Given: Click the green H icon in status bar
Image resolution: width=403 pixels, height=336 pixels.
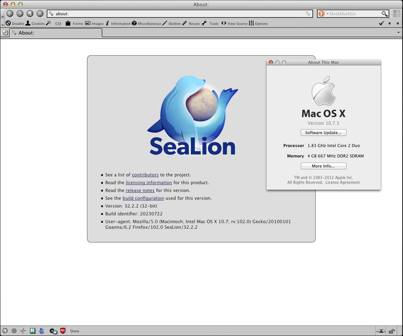Looking at the screenshot, I should pyautogui.click(x=32, y=331).
